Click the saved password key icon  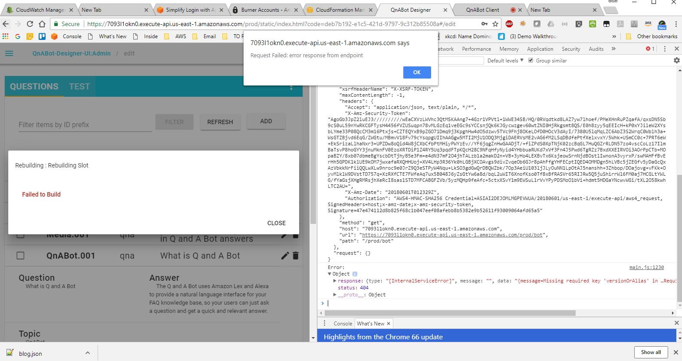tap(484, 24)
